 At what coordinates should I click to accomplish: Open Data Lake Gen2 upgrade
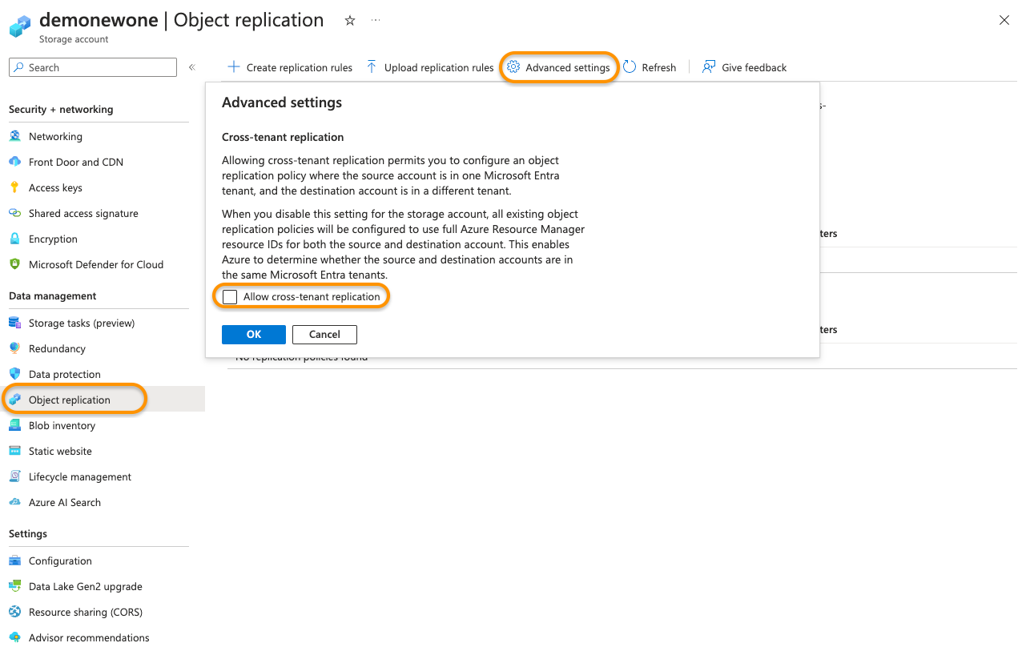tap(85, 587)
